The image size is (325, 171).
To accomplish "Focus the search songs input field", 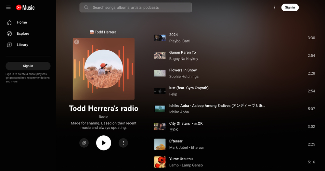I will [140, 7].
